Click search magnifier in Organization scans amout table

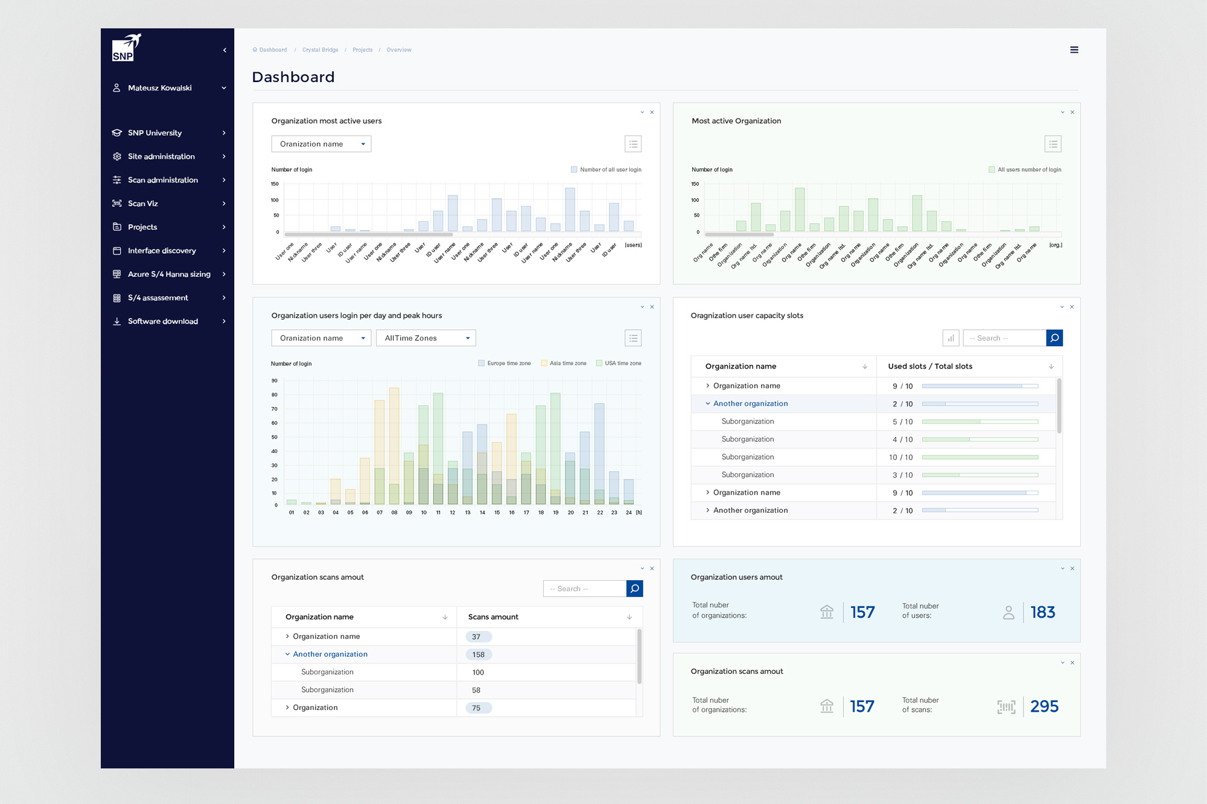click(634, 589)
